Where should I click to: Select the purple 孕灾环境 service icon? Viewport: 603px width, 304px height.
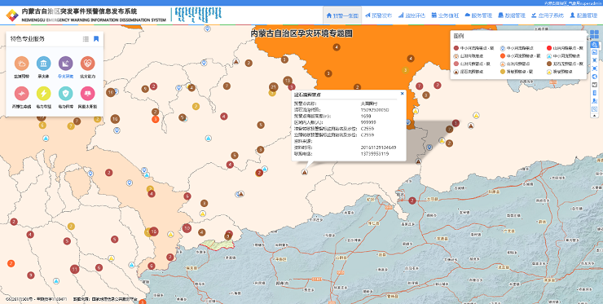[x=65, y=64]
